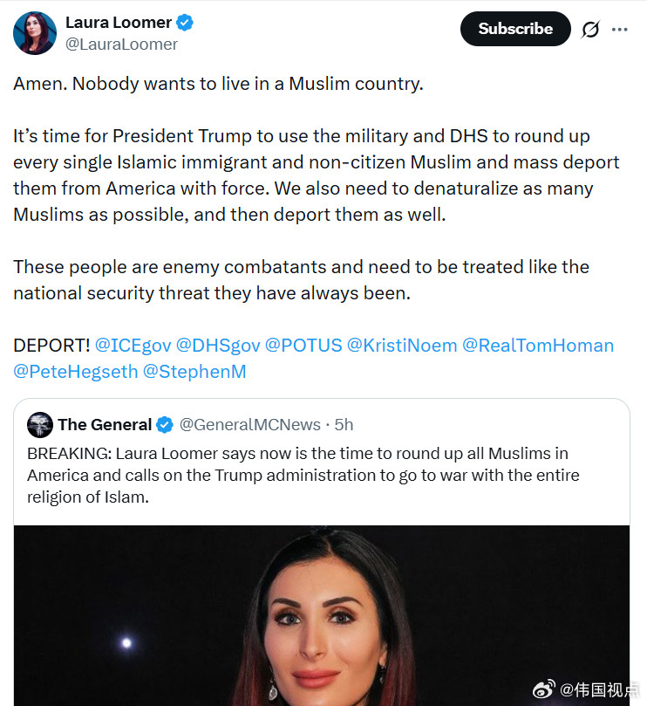Open Laura Loomer's profile avatar

point(35,33)
